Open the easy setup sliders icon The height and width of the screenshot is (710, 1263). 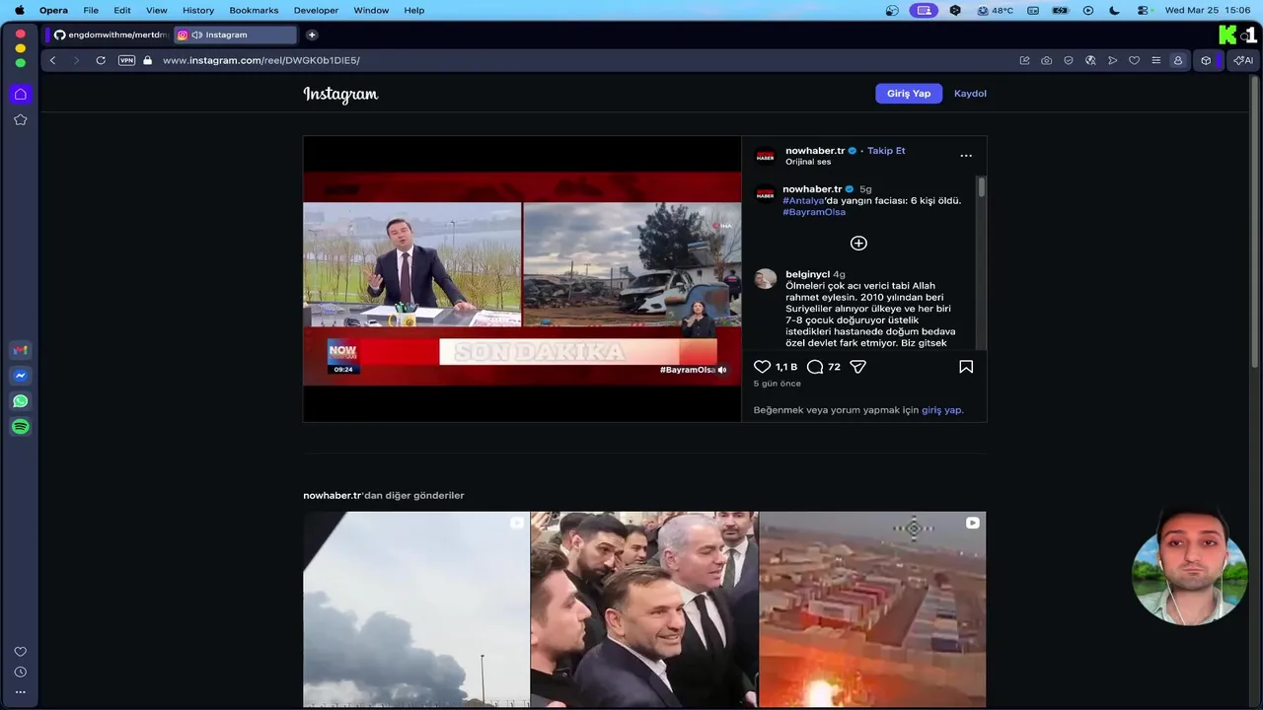pos(1155,60)
